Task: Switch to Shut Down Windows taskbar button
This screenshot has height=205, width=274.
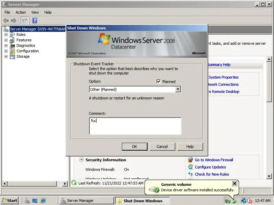Action: click(142, 201)
